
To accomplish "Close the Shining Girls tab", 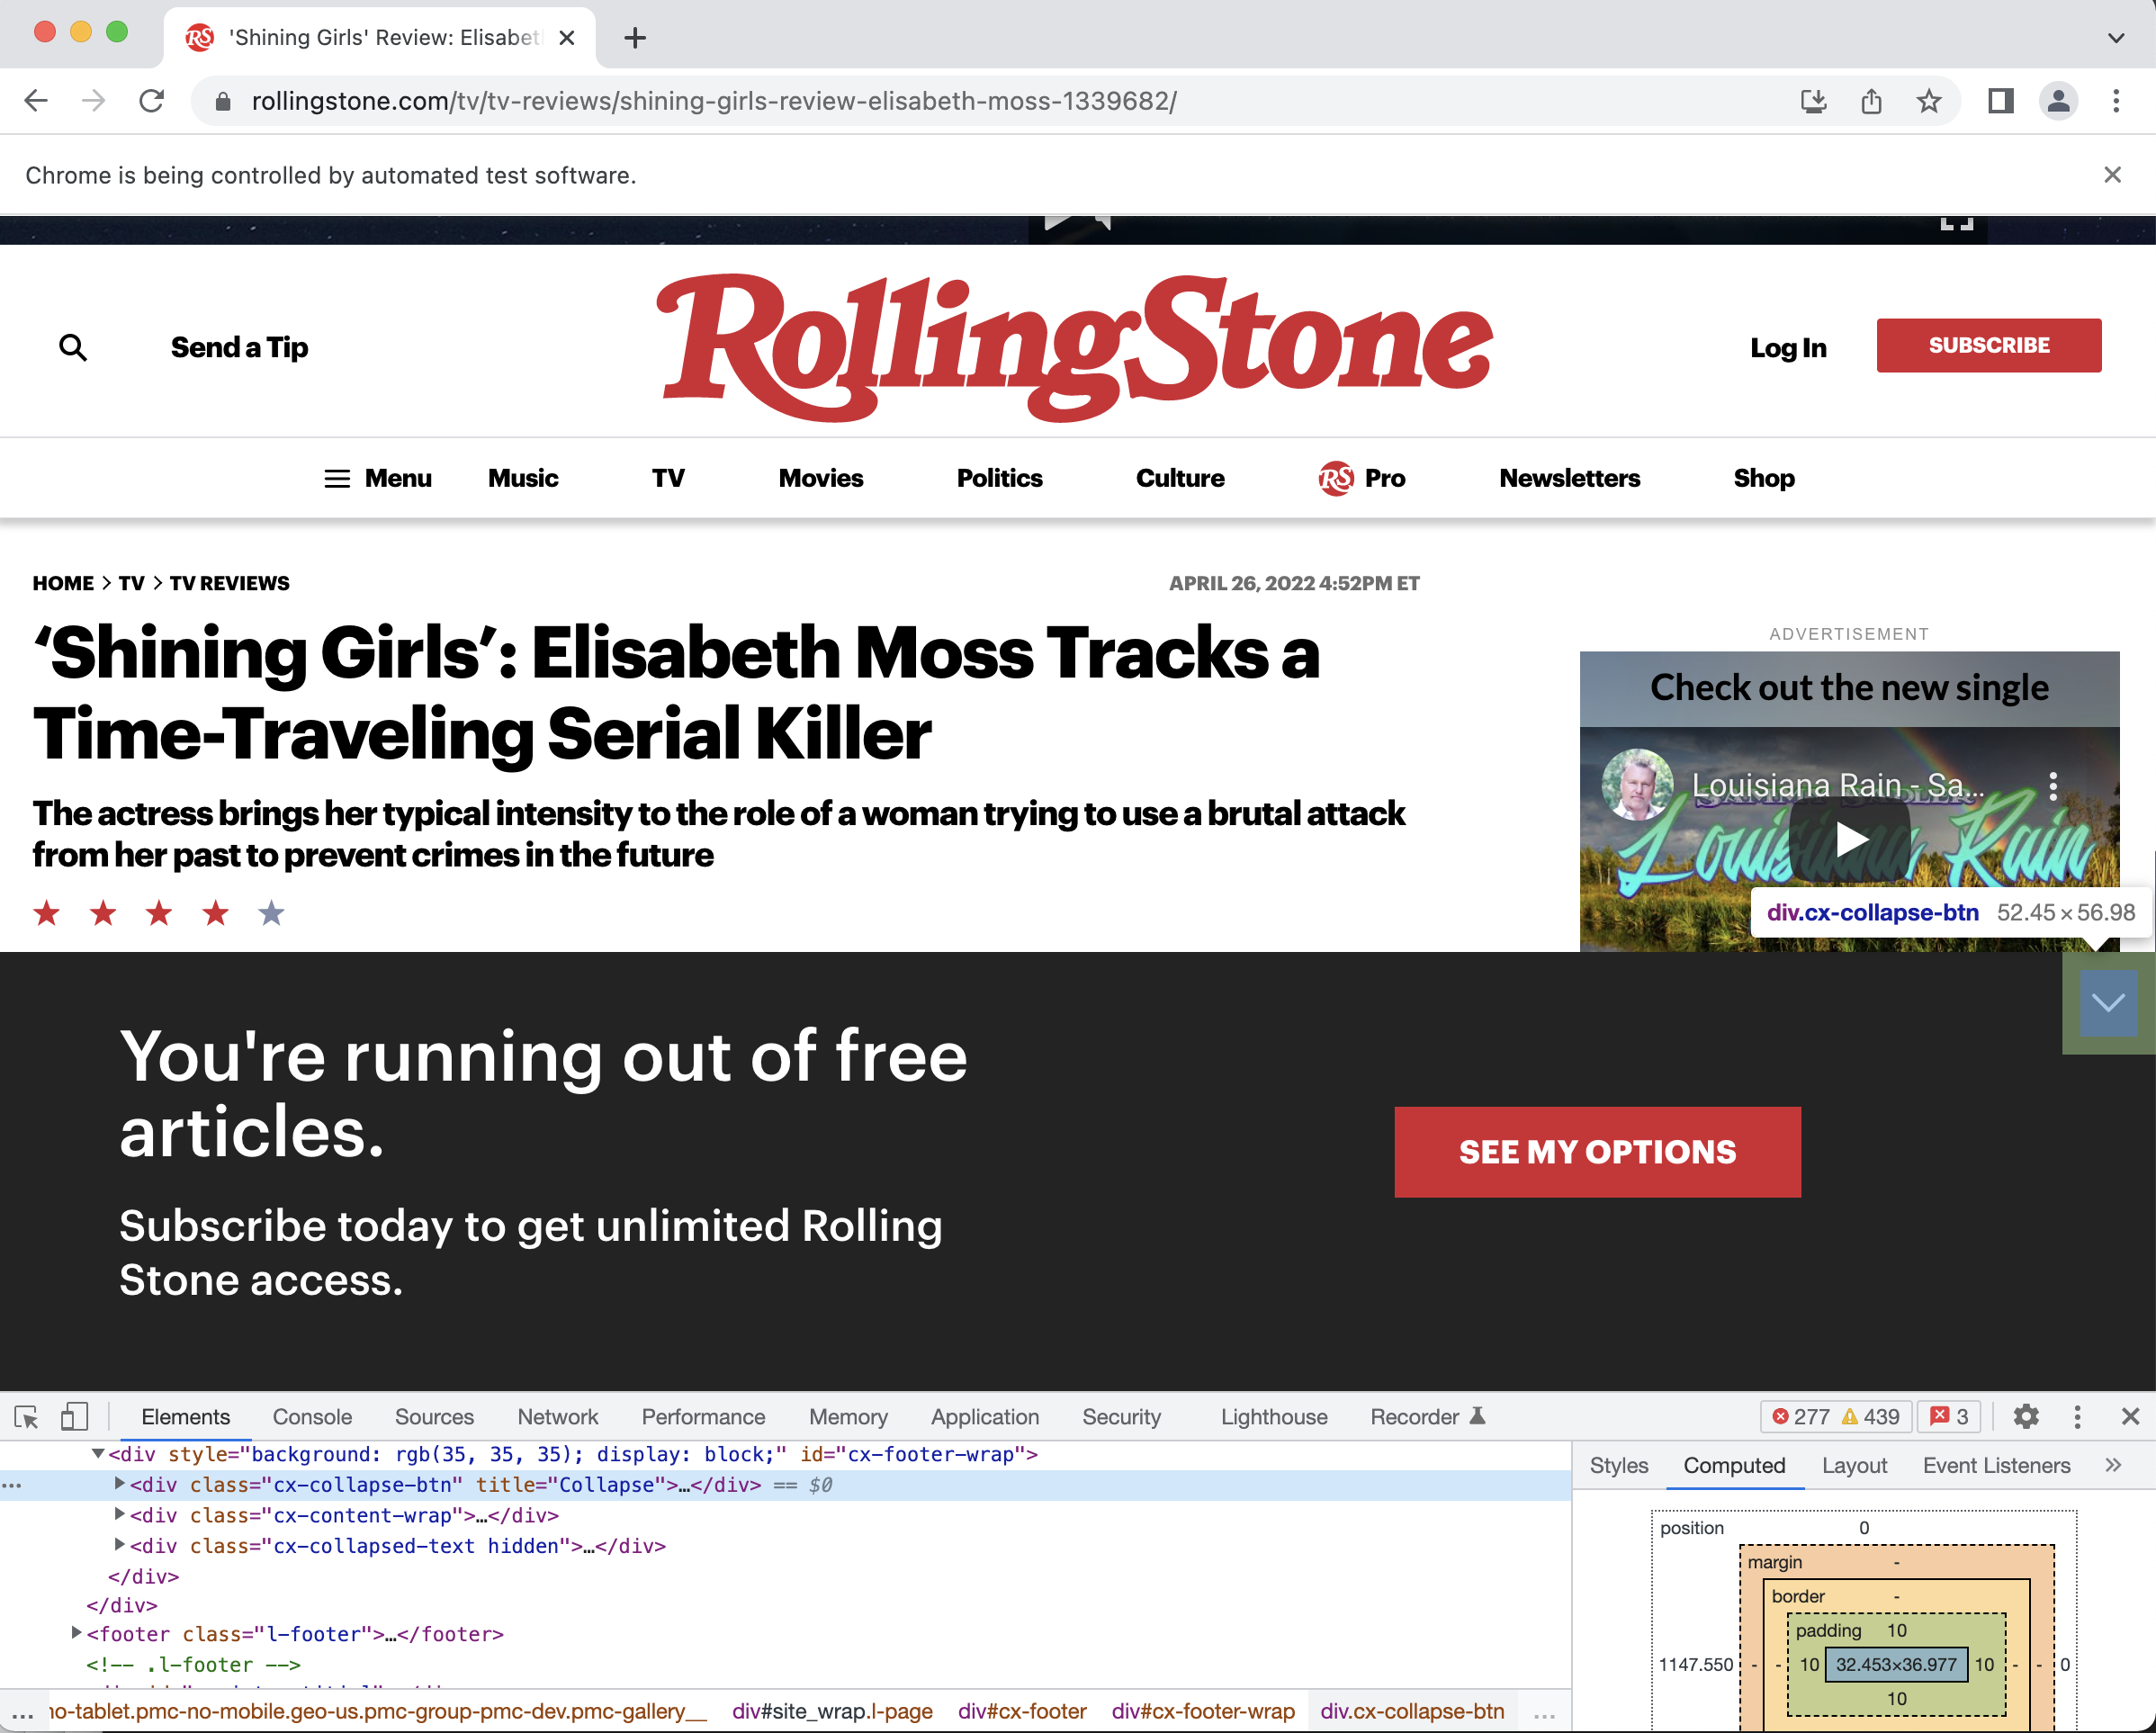I will coord(566,38).
